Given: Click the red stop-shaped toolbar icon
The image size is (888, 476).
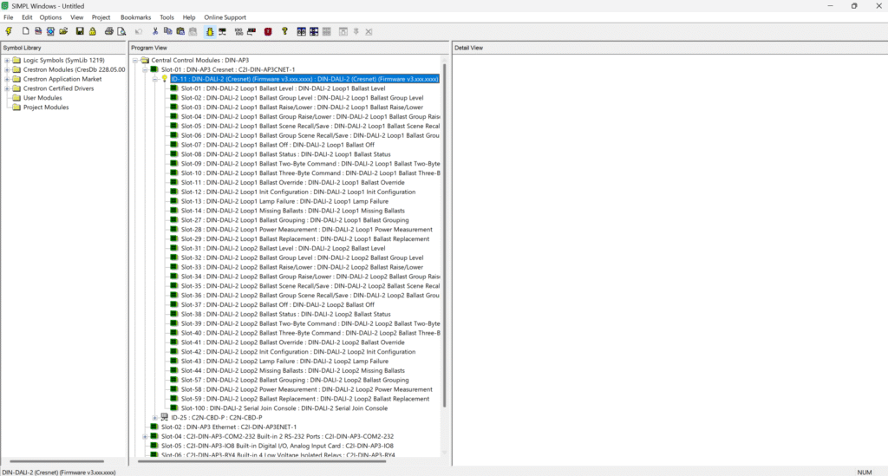Looking at the screenshot, I should pyautogui.click(x=268, y=32).
